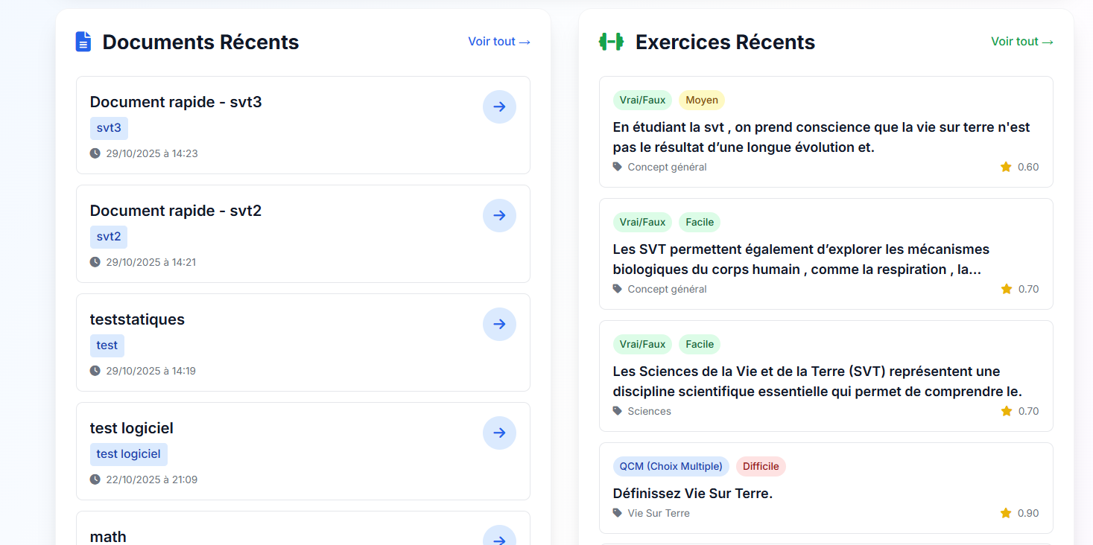Click Vrai/Faux badge beside Moyen
The image size is (1093, 545).
coord(642,100)
